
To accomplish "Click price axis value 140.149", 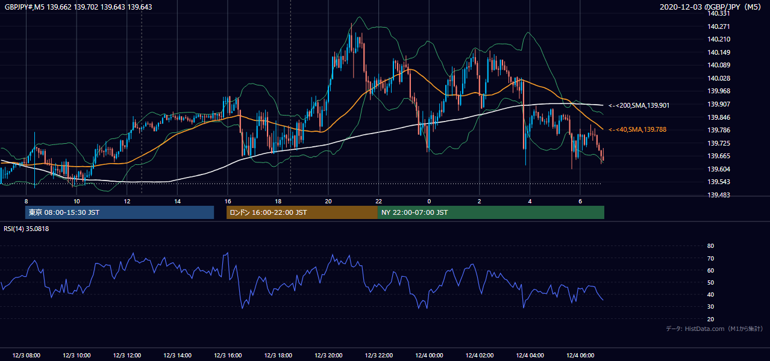I will [718, 52].
